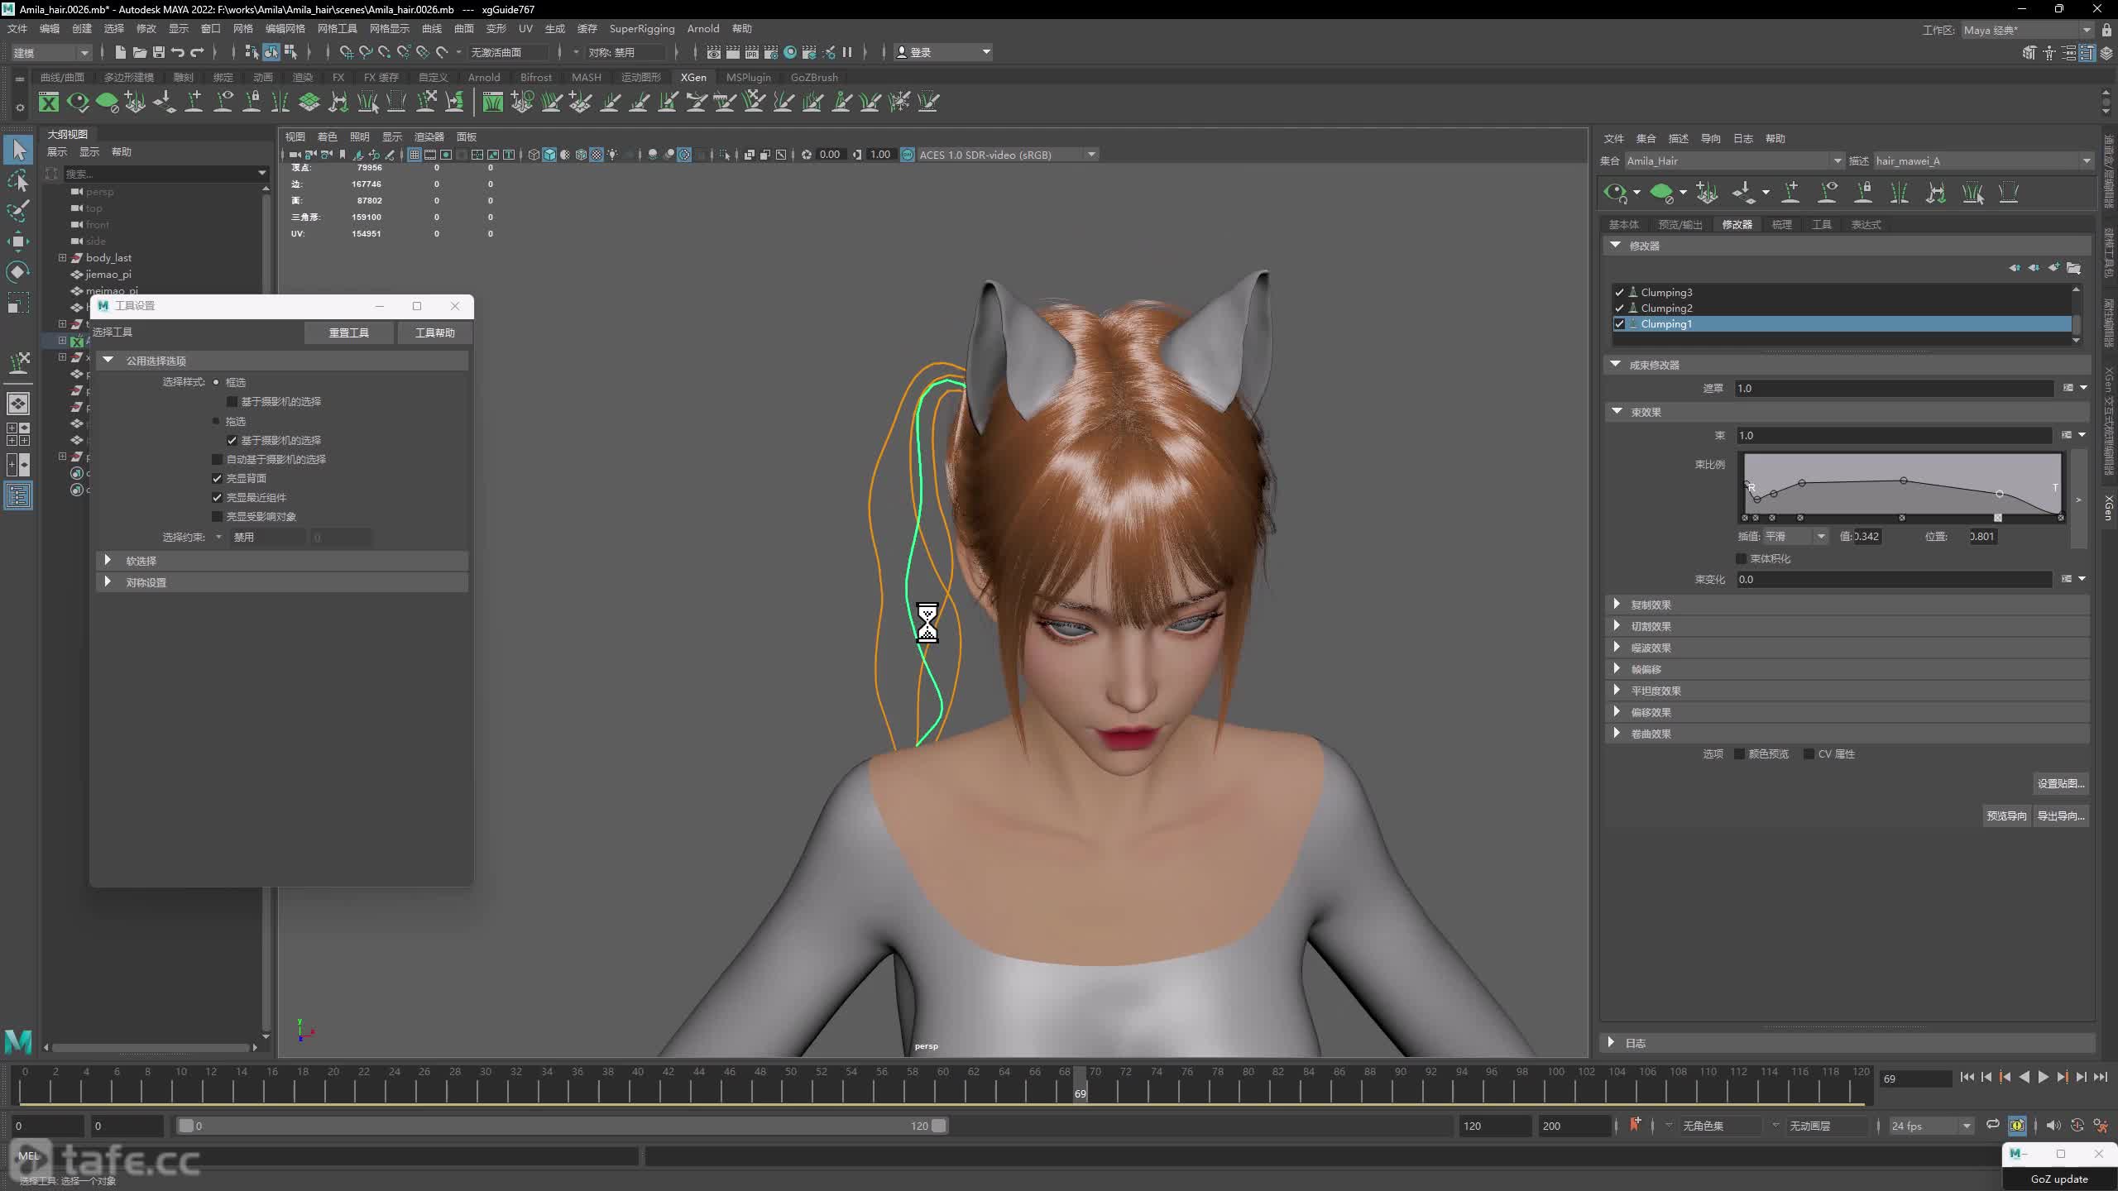
Task: Select the Move tool in left toolbox
Action: [x=18, y=242]
